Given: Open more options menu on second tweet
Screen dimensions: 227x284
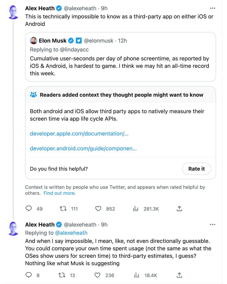Looking at the screenshot, I should (x=212, y=224).
